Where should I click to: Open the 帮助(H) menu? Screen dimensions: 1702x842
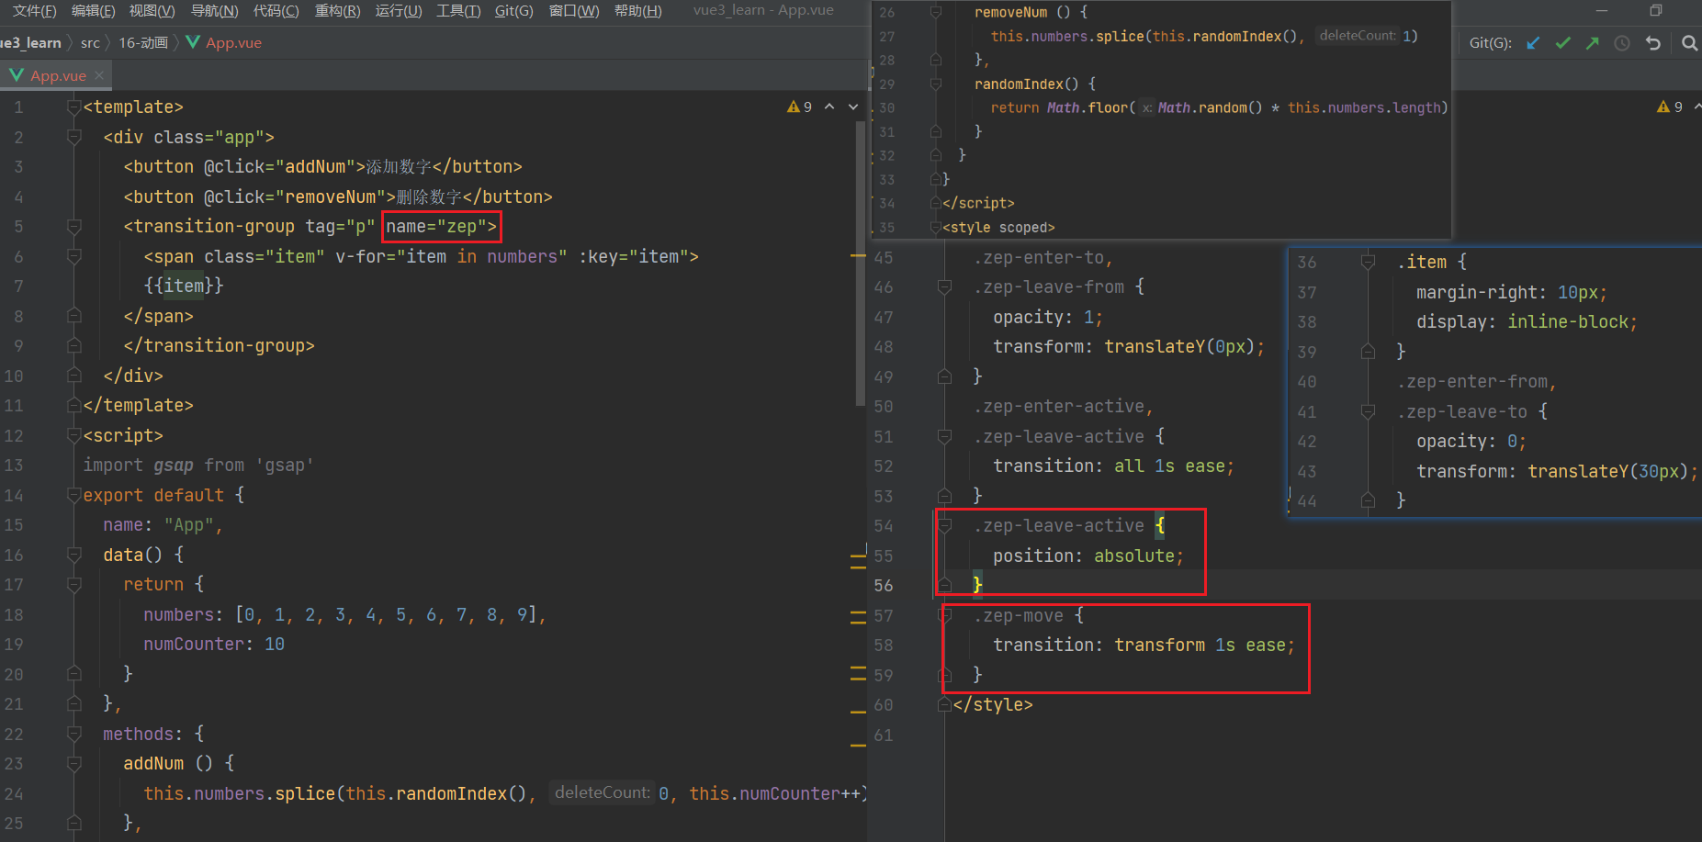(x=637, y=10)
